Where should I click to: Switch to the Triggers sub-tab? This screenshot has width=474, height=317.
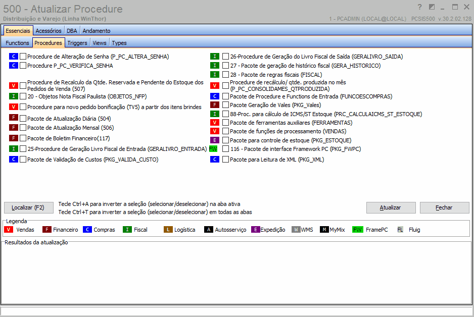point(77,43)
